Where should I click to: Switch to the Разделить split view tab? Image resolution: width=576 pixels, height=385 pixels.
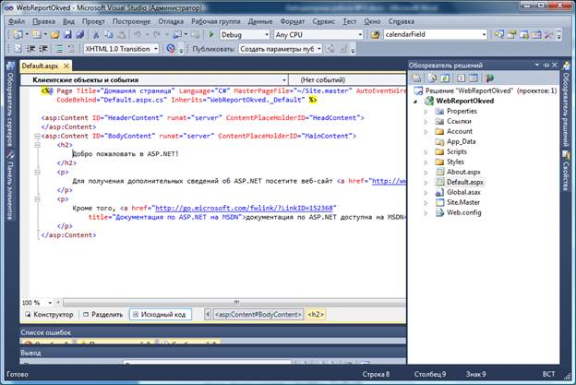pos(102,315)
